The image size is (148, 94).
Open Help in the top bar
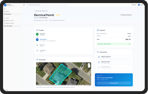(134, 5)
